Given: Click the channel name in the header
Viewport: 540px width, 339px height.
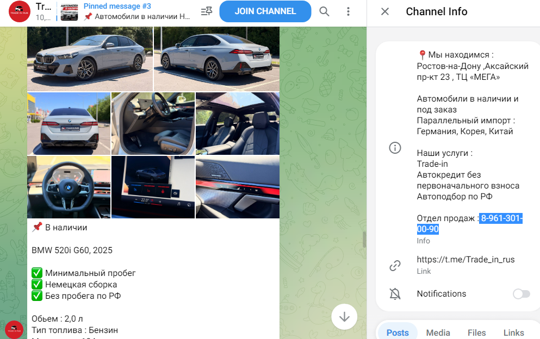Looking at the screenshot, I should pos(44,6).
